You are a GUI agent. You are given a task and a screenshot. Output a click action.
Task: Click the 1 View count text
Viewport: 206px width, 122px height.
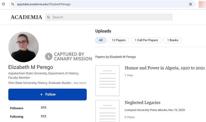click(129, 75)
